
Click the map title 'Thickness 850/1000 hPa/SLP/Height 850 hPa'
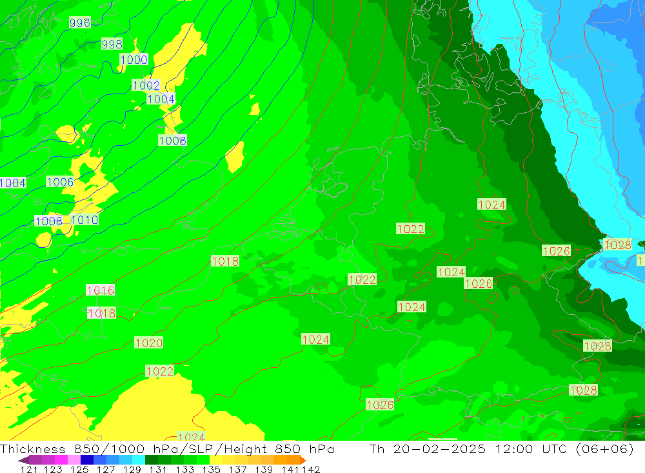click(x=167, y=448)
